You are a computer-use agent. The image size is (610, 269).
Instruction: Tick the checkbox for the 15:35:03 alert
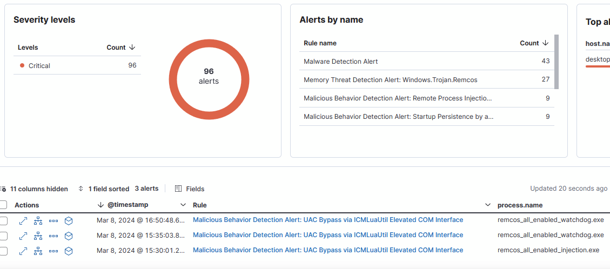(x=4, y=236)
